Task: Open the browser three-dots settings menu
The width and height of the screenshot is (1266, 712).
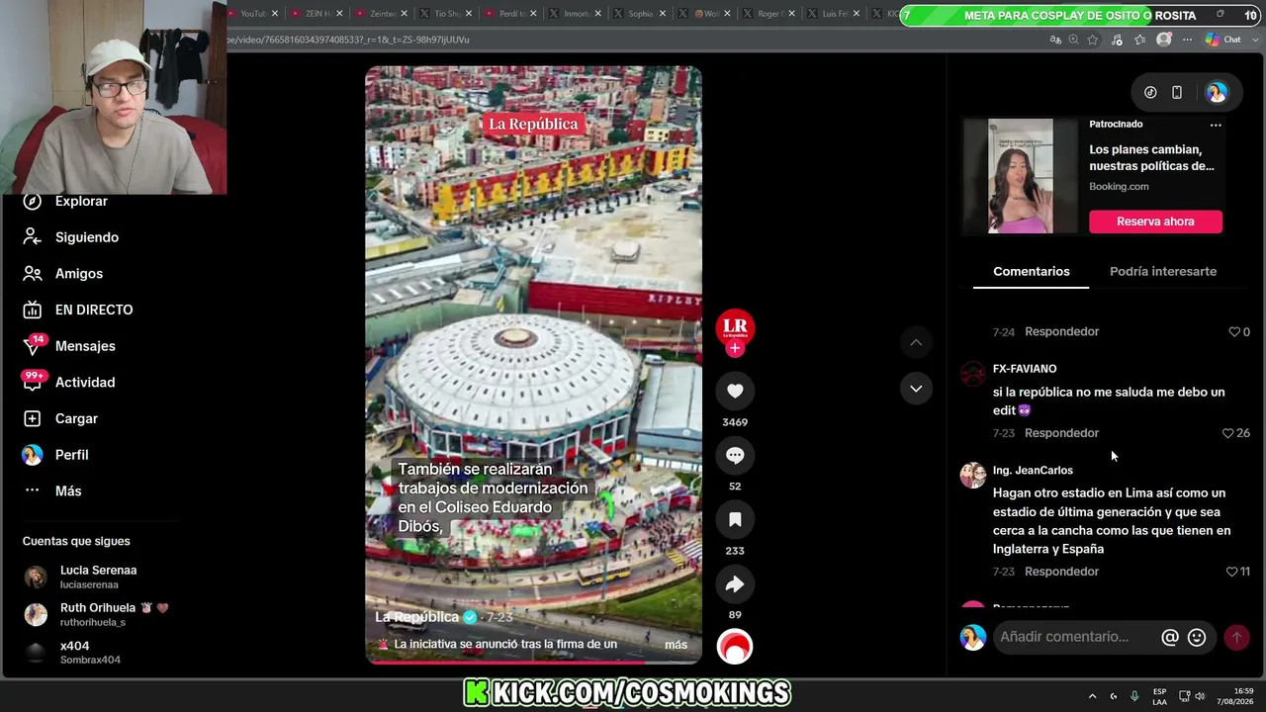Action: click(x=1187, y=40)
